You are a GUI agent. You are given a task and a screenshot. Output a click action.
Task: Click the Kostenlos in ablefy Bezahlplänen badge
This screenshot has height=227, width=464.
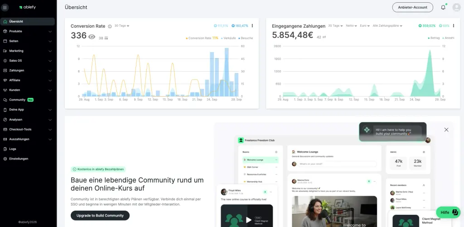(x=98, y=169)
